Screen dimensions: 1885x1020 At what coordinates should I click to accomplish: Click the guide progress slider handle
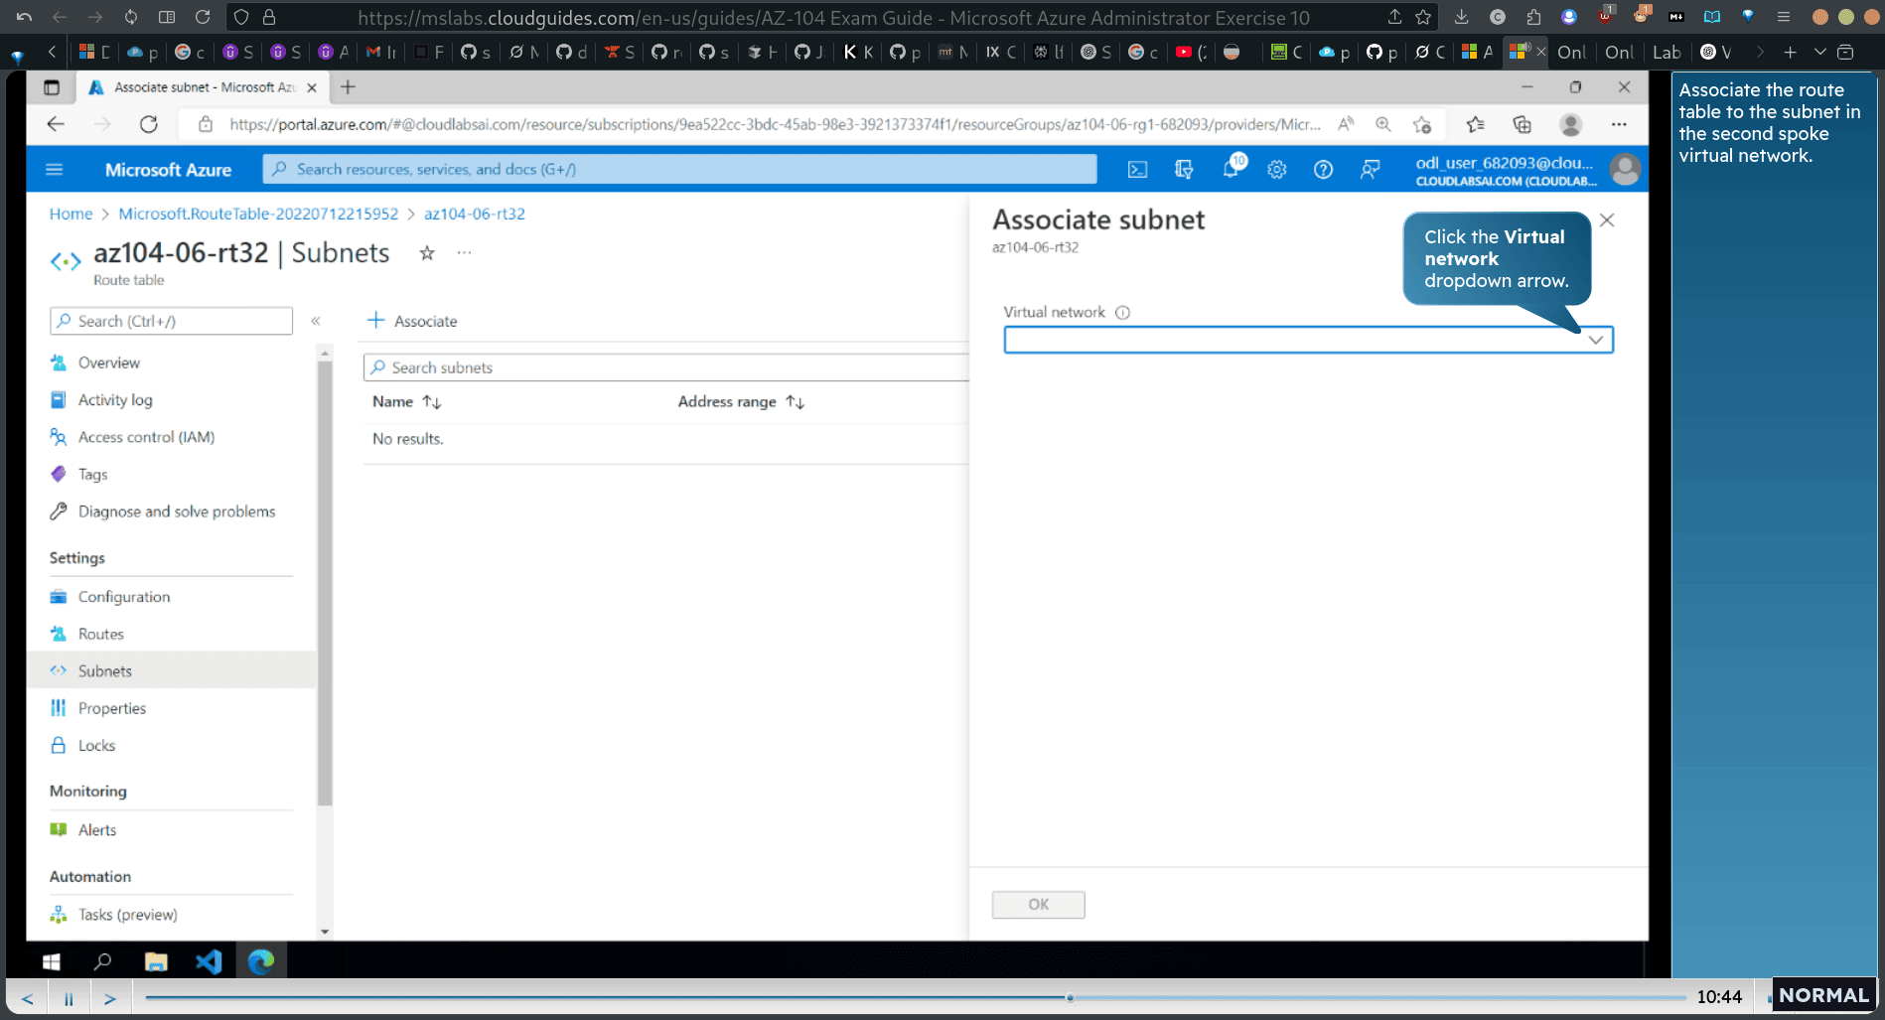(1070, 997)
